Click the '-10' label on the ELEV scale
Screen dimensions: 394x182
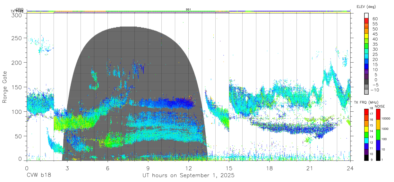375,90
